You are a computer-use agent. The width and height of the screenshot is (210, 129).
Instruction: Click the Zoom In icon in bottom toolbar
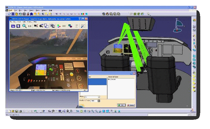click(92, 111)
